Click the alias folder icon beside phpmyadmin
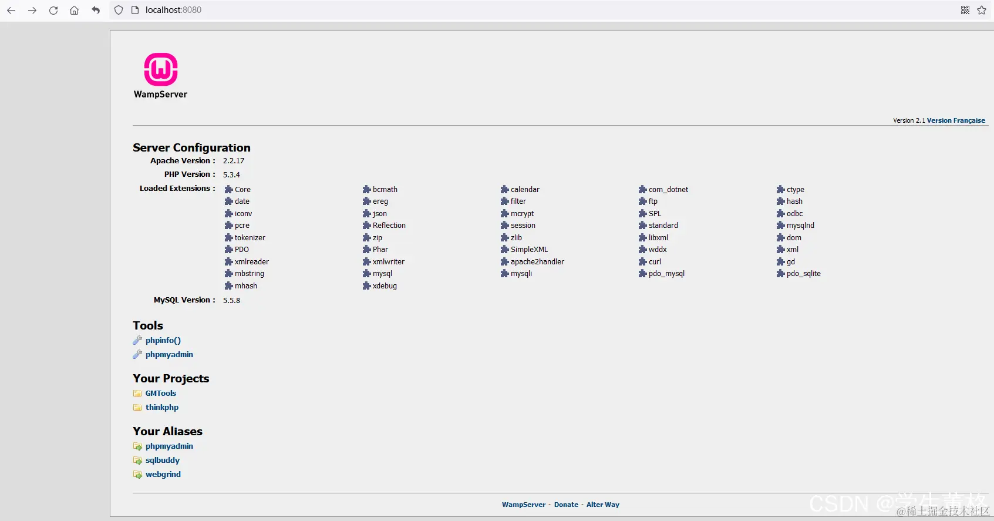The width and height of the screenshot is (994, 521). pyautogui.click(x=137, y=446)
